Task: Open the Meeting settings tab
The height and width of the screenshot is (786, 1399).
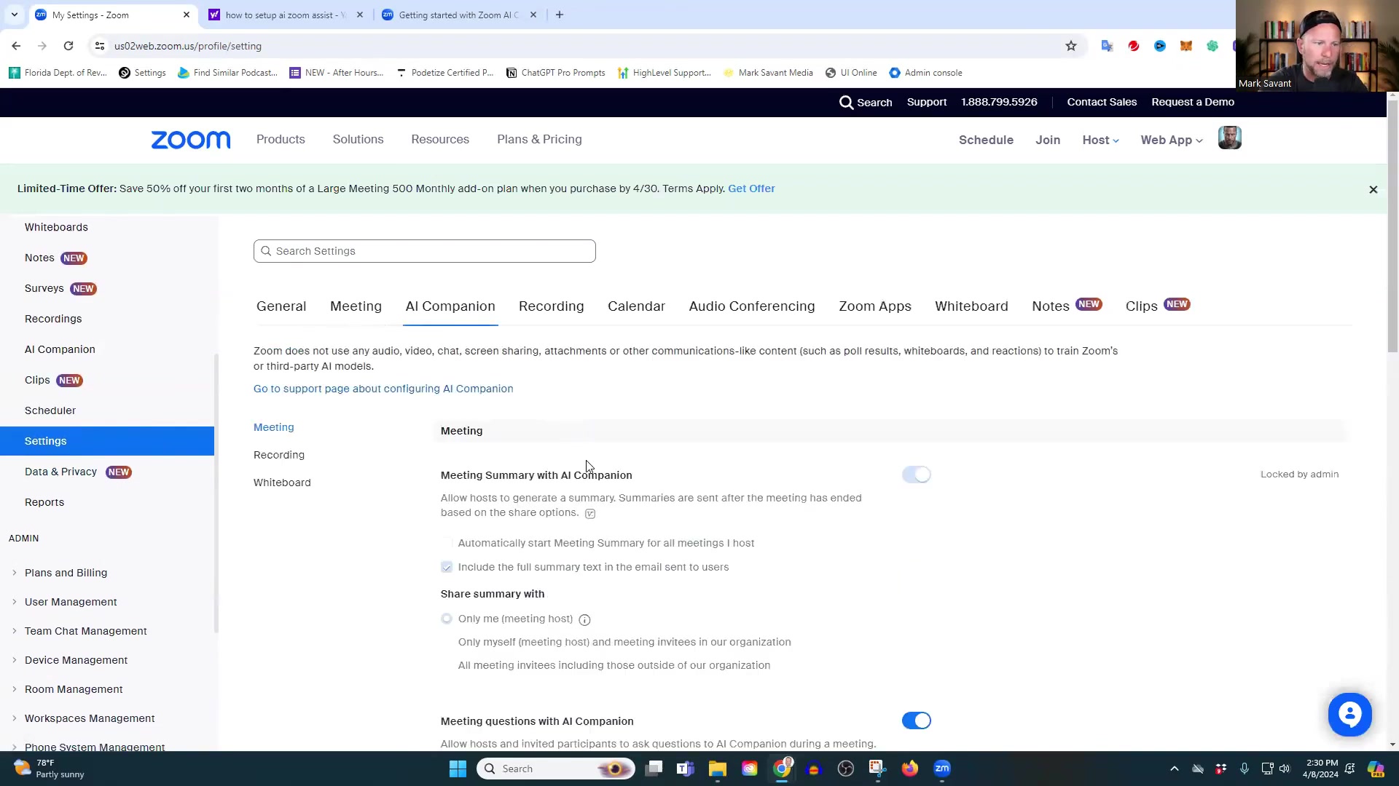Action: pyautogui.click(x=356, y=306)
